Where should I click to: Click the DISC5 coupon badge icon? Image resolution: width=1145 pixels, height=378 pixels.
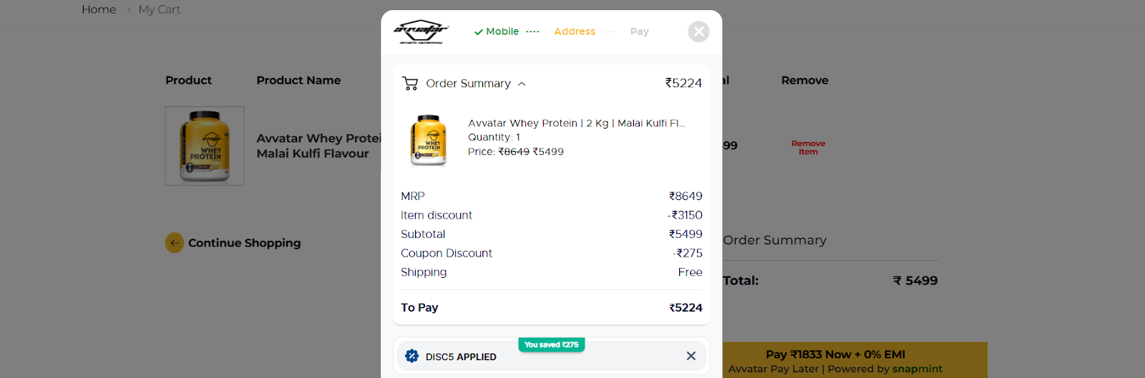[411, 356]
